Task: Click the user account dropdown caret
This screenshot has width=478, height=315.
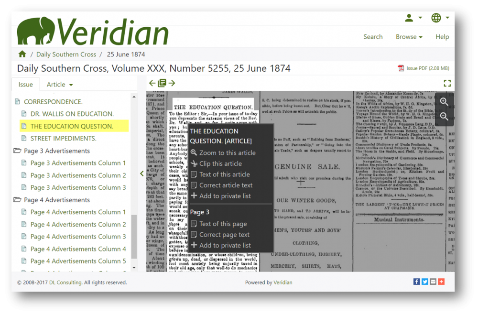Action: point(420,18)
